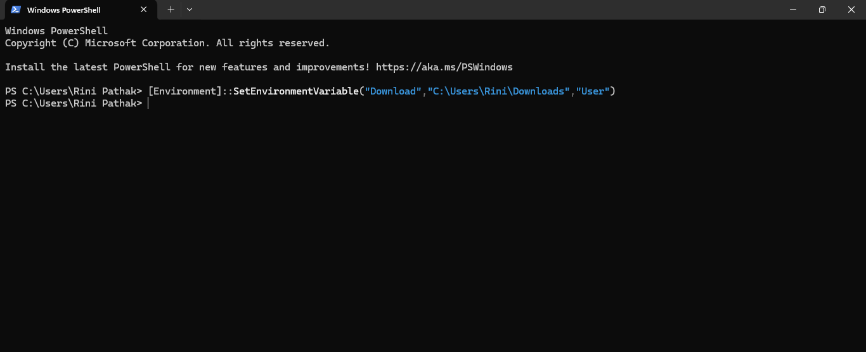Click the prompt path before the Environment command
Image resolution: width=866 pixels, height=352 pixels.
coord(74,91)
